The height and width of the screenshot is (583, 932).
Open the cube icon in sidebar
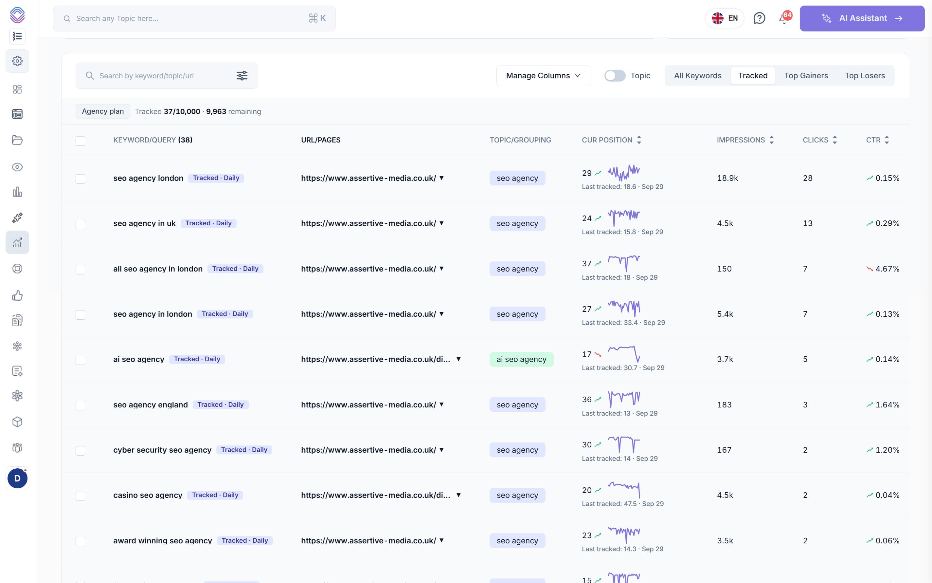click(x=17, y=422)
